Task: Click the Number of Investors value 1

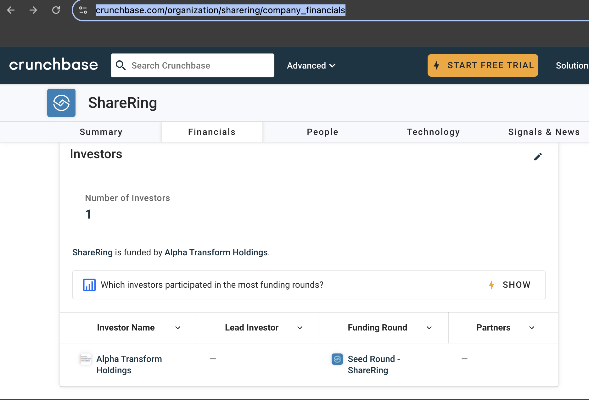Action: click(88, 214)
